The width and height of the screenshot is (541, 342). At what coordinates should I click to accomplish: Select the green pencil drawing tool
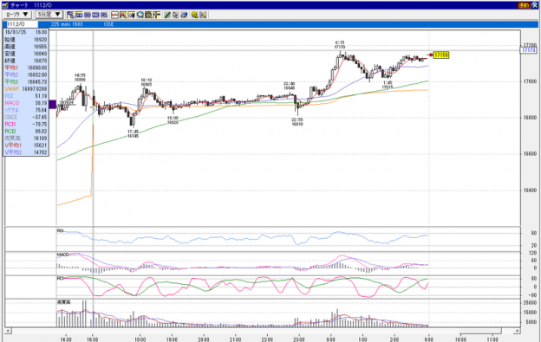point(167,15)
